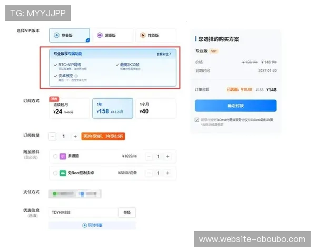Increase 多通道 quantity with plus
The width and height of the screenshot is (316, 252).
click(x=167, y=156)
